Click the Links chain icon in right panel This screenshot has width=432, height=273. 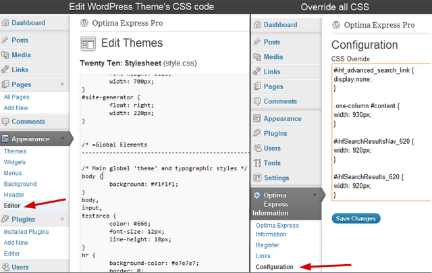[x=257, y=72]
